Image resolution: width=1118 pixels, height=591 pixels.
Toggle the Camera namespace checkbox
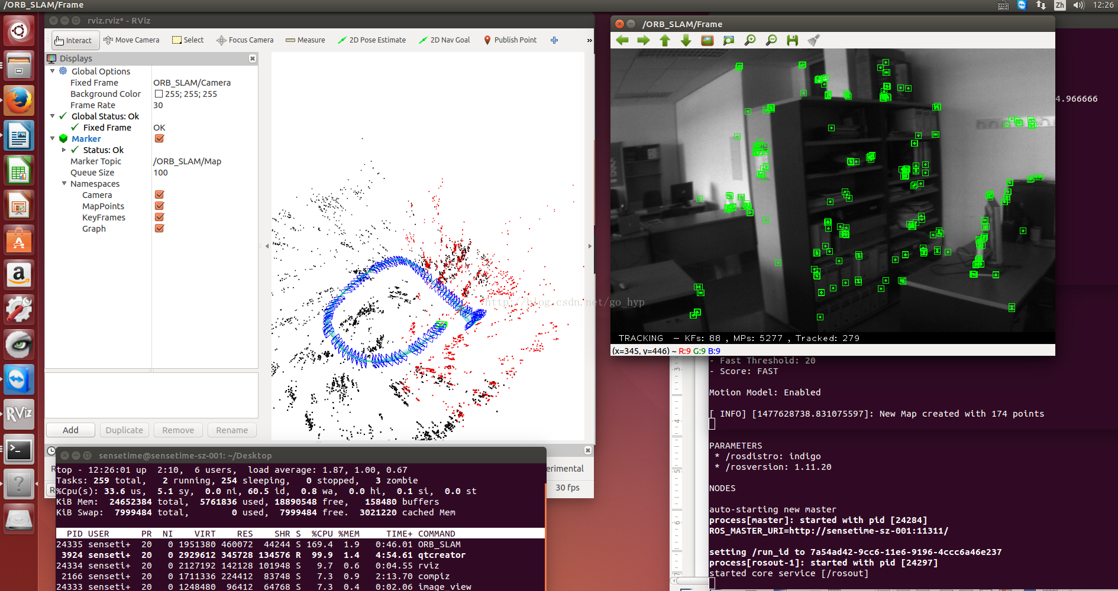coord(159,195)
